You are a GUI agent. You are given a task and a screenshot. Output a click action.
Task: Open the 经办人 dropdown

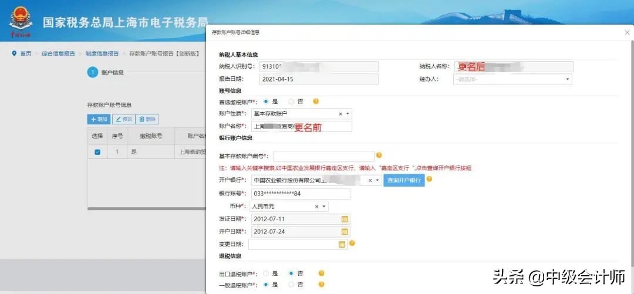coord(512,79)
